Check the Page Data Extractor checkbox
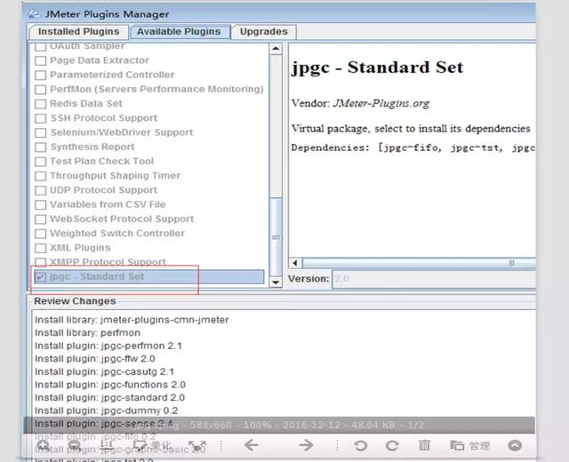 click(x=40, y=60)
